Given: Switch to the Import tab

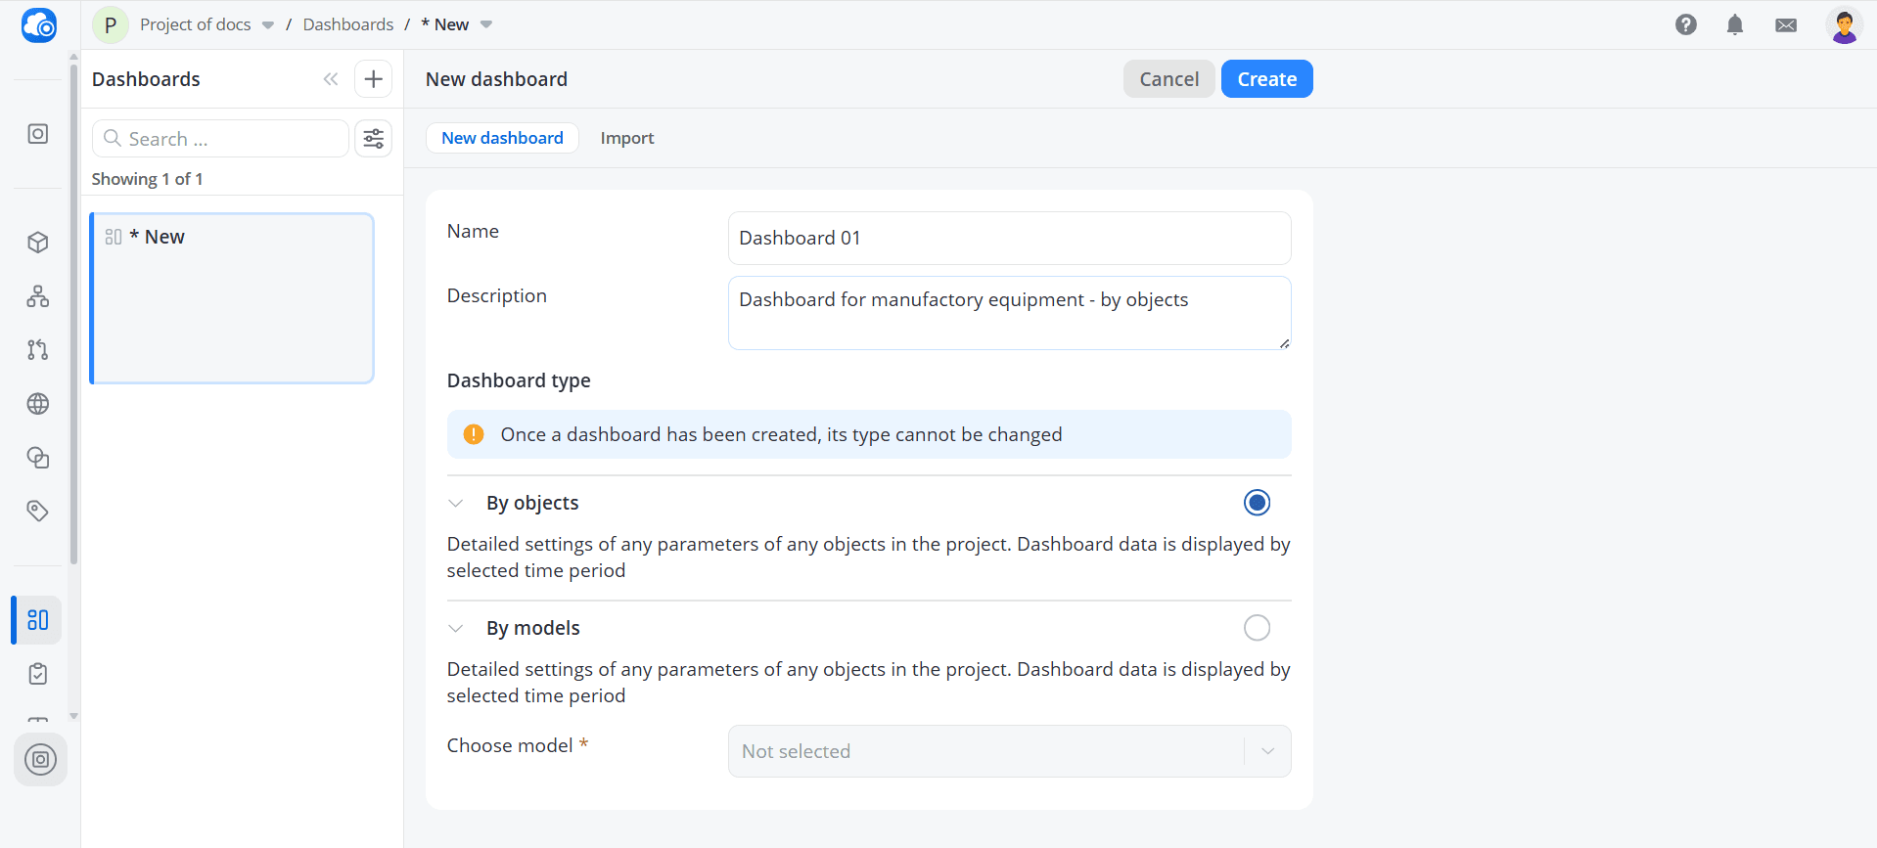Looking at the screenshot, I should [x=627, y=138].
